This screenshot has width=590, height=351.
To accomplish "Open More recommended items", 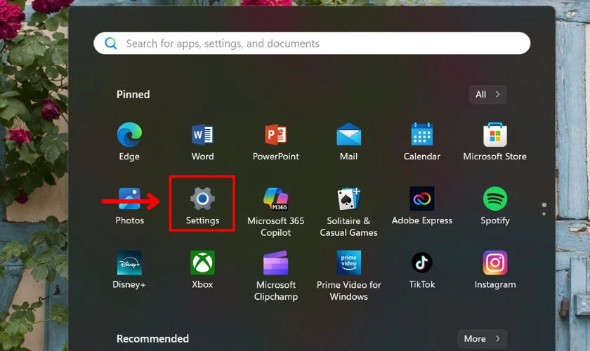I will [x=482, y=338].
